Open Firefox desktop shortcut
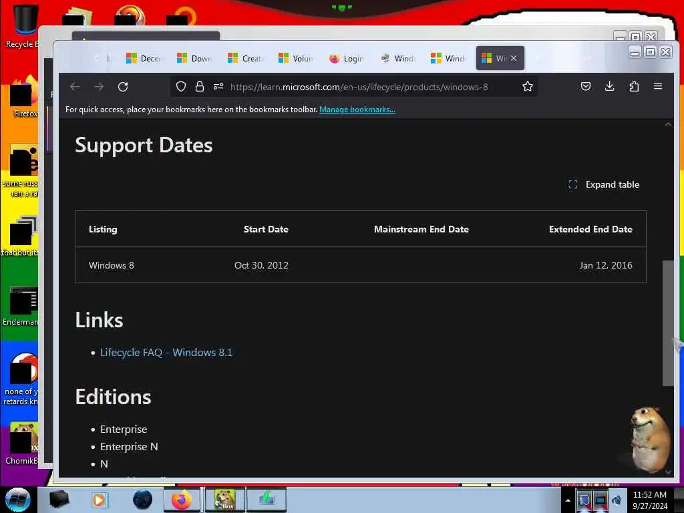Image resolution: width=684 pixels, height=513 pixels. [x=24, y=97]
